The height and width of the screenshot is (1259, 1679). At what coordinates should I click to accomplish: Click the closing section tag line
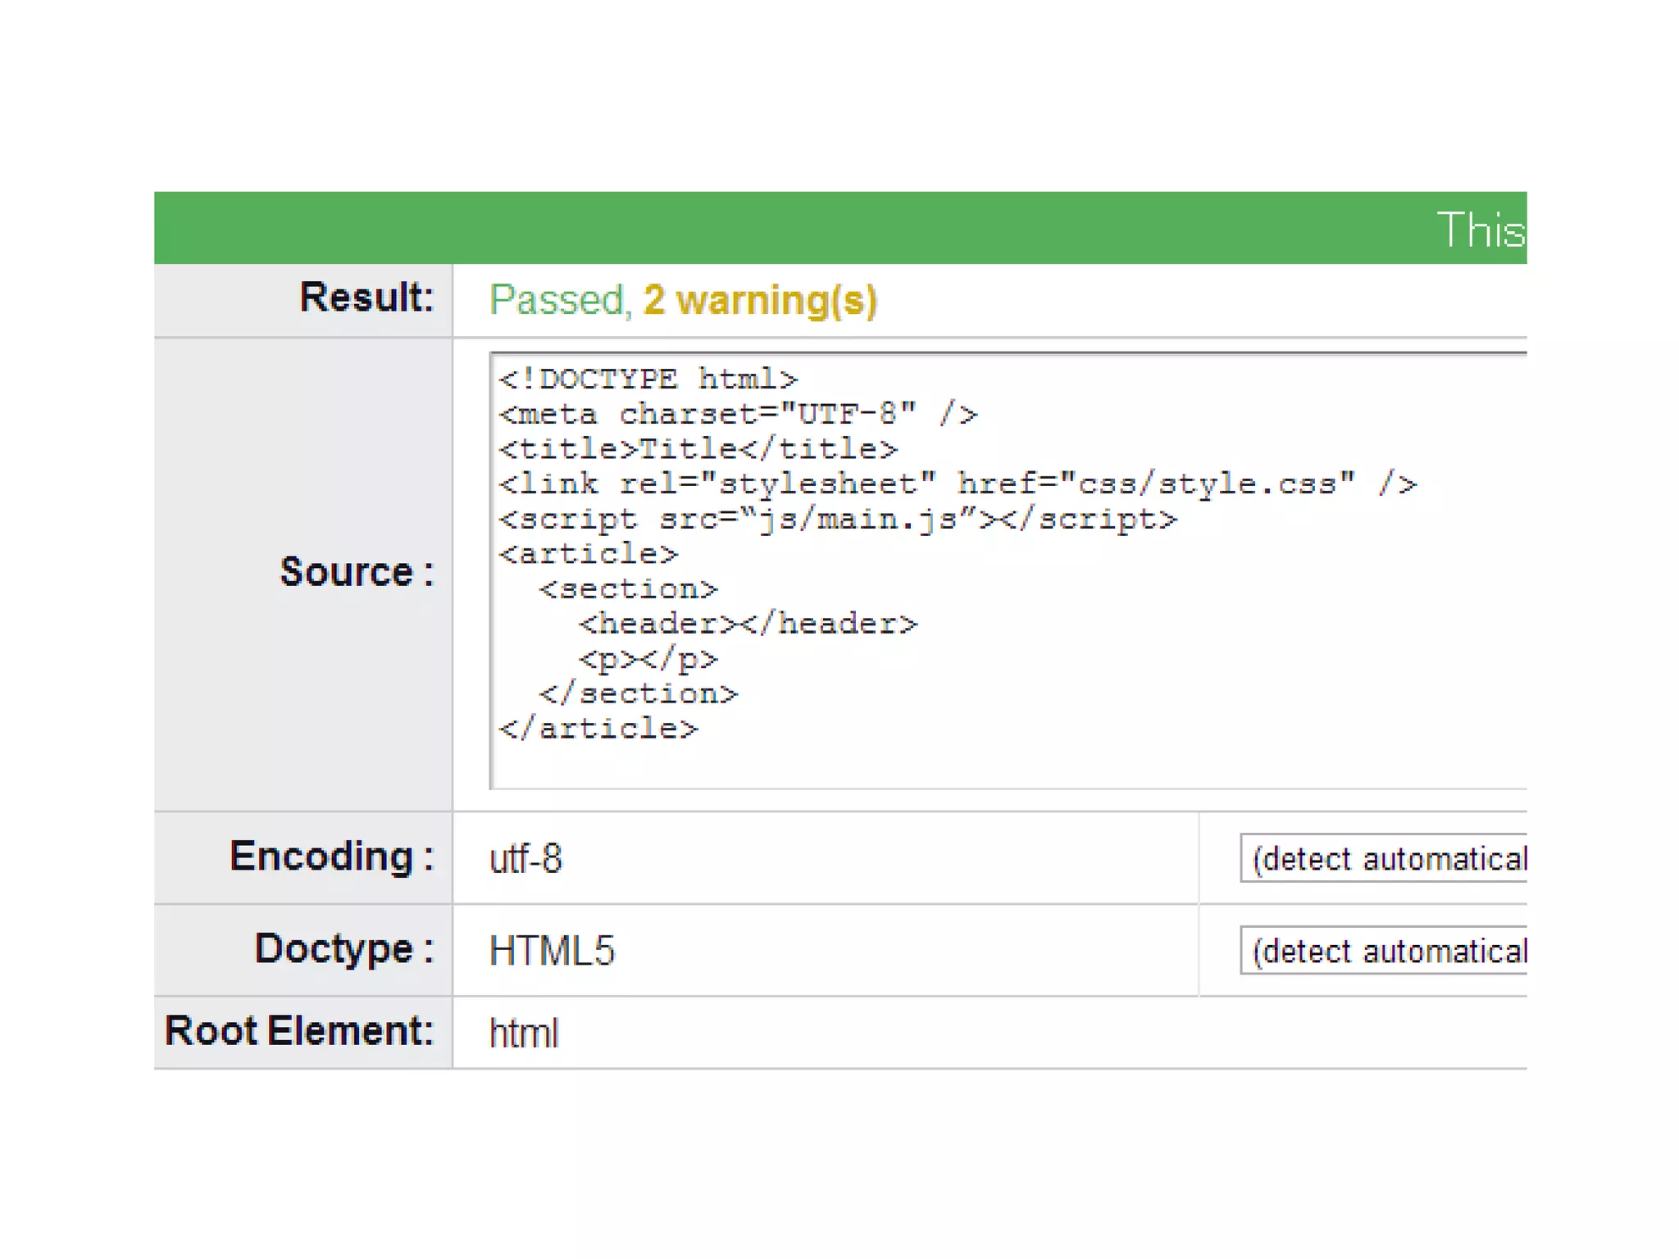[639, 694]
